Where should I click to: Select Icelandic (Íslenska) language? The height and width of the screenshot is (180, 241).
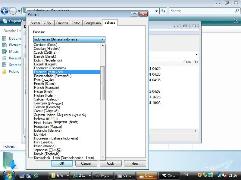(x=67, y=130)
